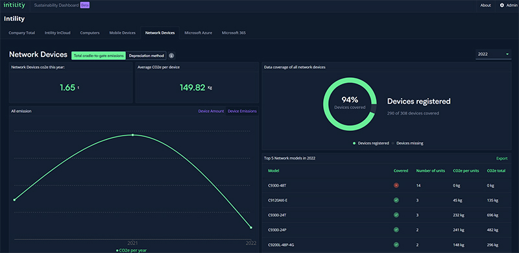Click the 2021 axis label
The image size is (519, 253).
(133, 243)
